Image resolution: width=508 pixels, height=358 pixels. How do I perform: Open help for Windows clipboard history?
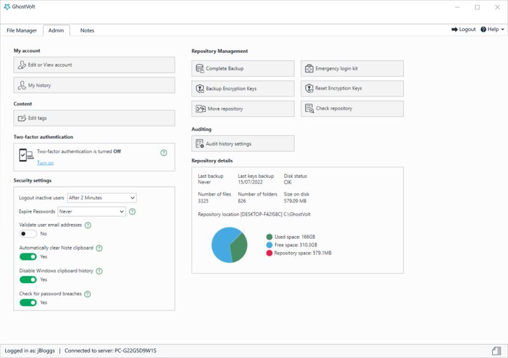(100, 271)
